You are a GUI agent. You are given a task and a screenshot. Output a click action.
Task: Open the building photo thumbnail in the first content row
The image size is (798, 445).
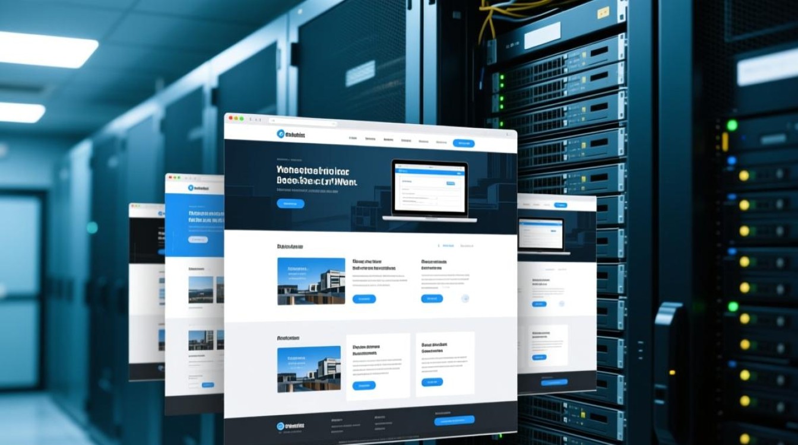tap(311, 281)
